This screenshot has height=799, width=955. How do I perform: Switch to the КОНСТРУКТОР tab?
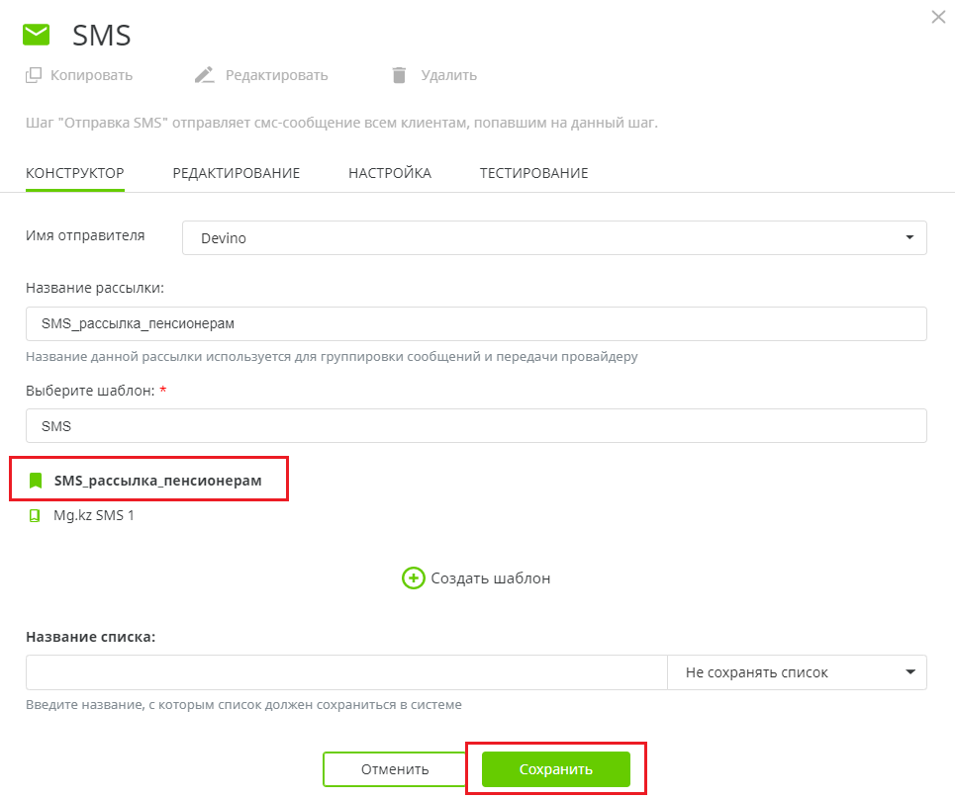coord(75,173)
